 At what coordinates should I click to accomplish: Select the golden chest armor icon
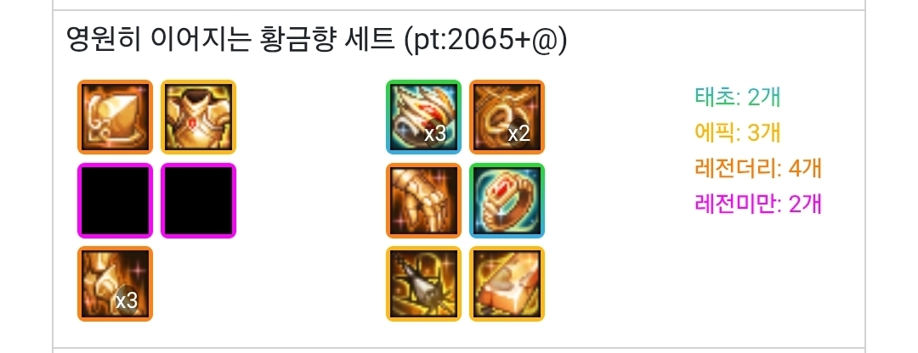[x=198, y=117]
